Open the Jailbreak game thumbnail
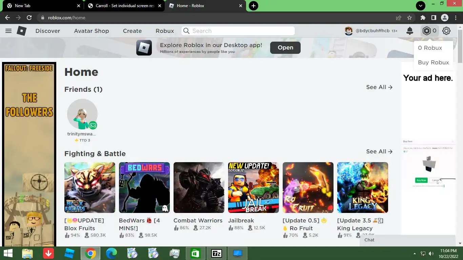The image size is (463, 260). [x=254, y=188]
